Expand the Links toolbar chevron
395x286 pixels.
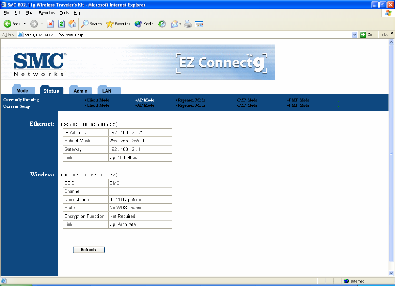[392, 33]
